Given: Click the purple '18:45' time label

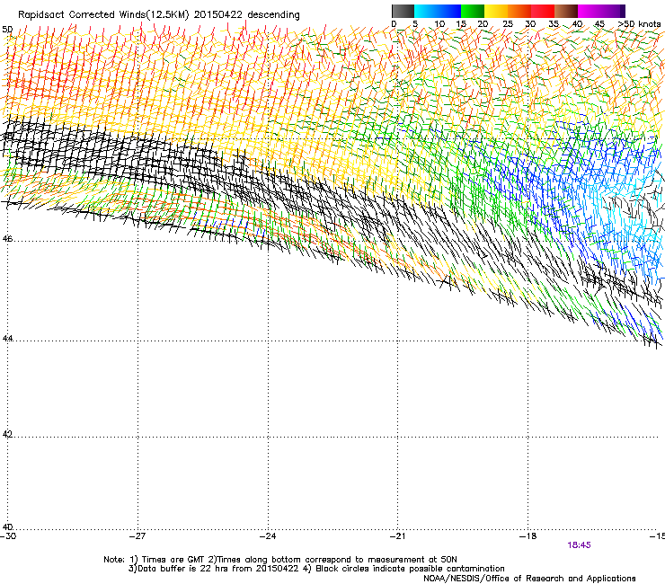Looking at the screenshot, I should click(x=579, y=545).
